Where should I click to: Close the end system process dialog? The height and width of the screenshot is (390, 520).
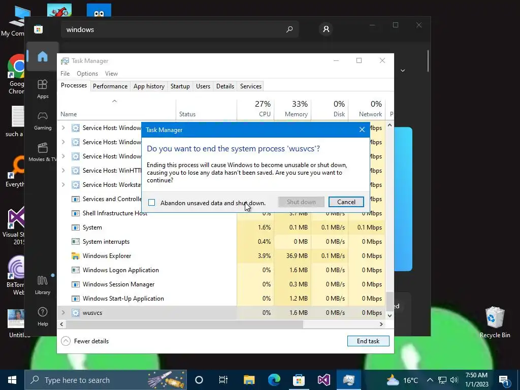[362, 129]
